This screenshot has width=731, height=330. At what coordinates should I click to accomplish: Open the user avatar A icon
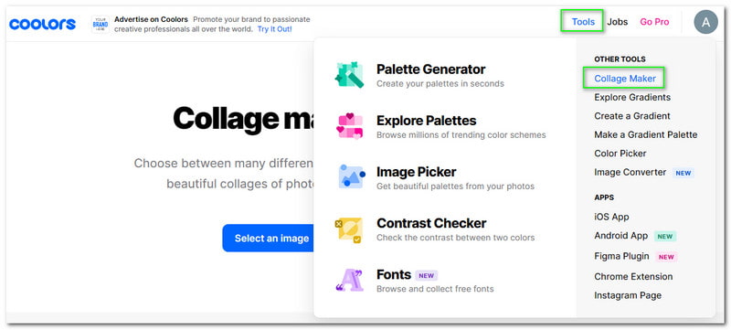(705, 22)
